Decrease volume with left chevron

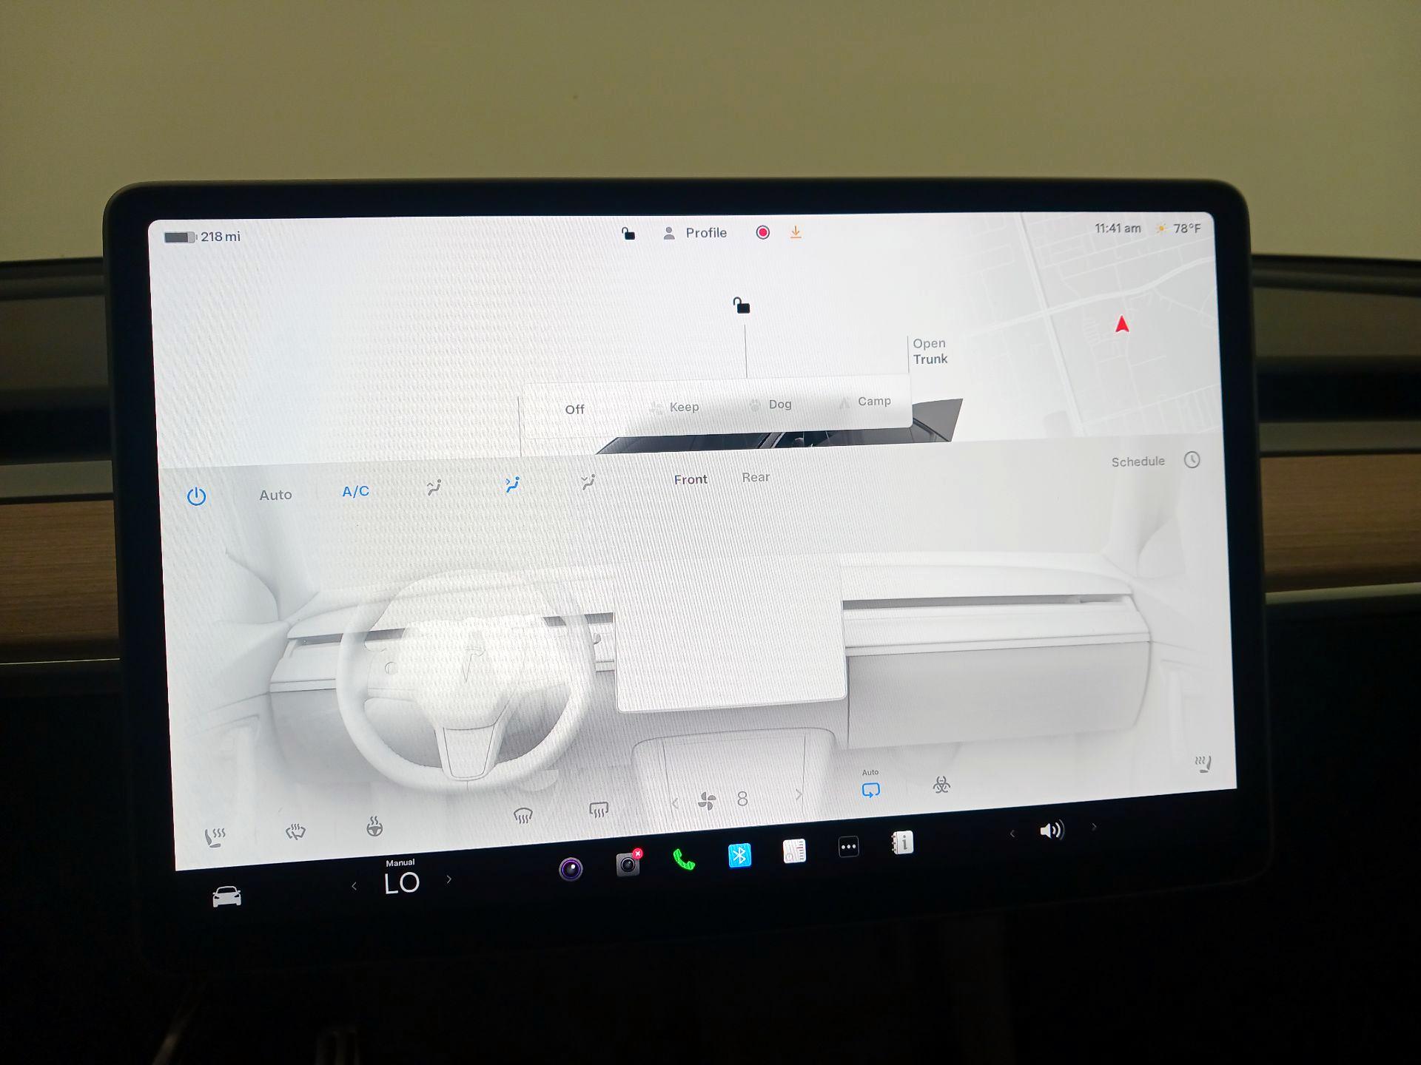1012,834
